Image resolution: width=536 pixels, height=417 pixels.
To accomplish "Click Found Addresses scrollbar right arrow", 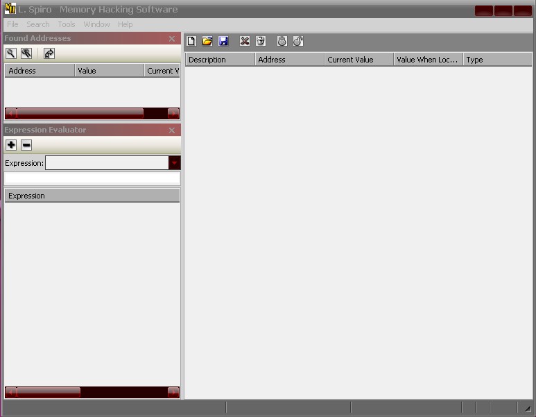I will coord(173,113).
